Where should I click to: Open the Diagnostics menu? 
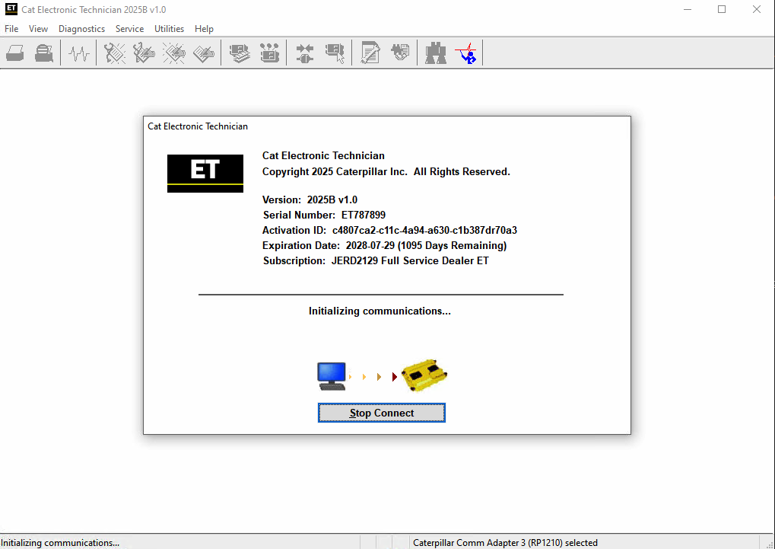point(81,28)
